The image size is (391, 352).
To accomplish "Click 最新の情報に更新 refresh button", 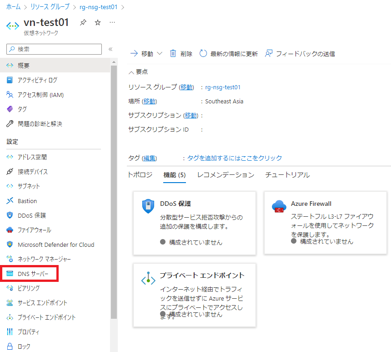I will [228, 53].
